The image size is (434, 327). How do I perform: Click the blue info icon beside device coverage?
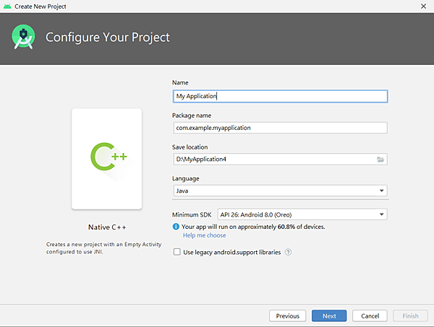(176, 227)
